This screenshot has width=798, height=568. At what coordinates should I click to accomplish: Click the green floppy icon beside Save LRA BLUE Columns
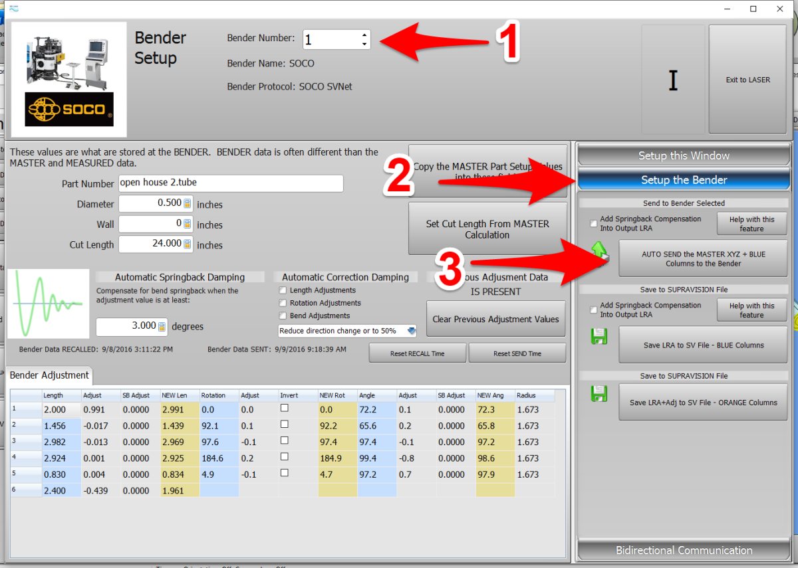(x=600, y=337)
